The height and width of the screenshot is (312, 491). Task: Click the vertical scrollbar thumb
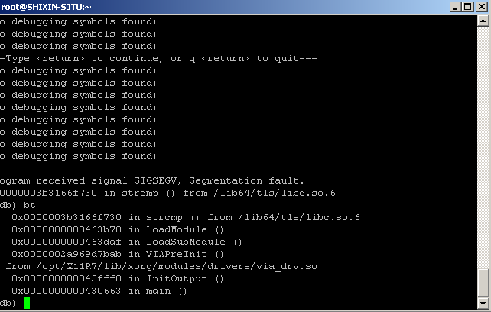(x=484, y=282)
